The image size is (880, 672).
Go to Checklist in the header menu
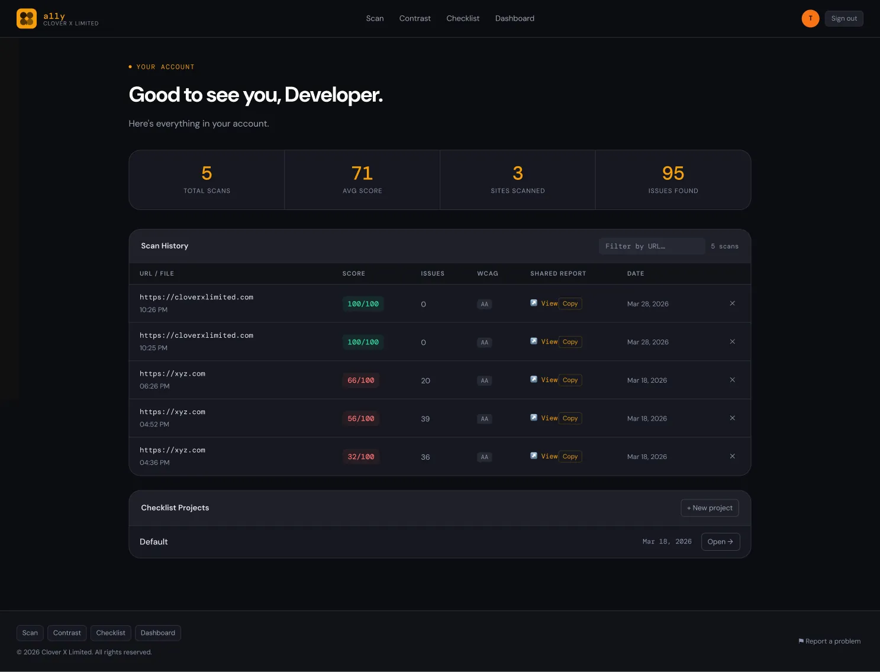pyautogui.click(x=463, y=18)
